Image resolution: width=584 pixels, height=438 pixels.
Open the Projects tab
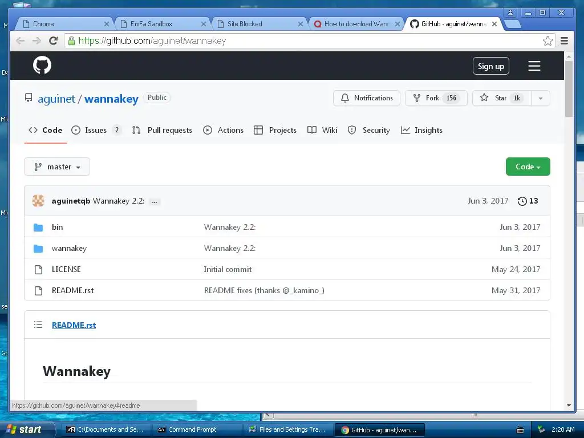point(275,131)
